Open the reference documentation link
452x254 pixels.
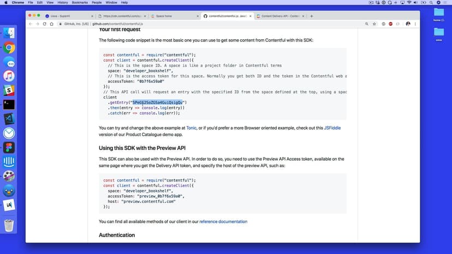[x=223, y=222]
